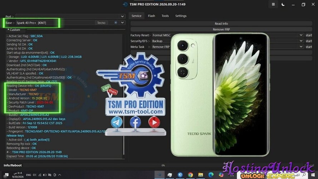Switch to the Flash tab
Screen dimensions: 318x179
coord(151,16)
